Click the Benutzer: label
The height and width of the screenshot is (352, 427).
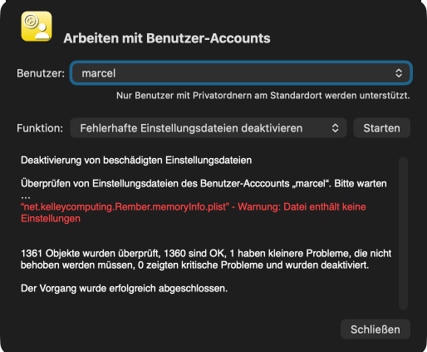pos(41,73)
